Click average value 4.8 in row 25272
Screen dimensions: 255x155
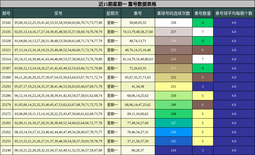[x=234, y=114]
